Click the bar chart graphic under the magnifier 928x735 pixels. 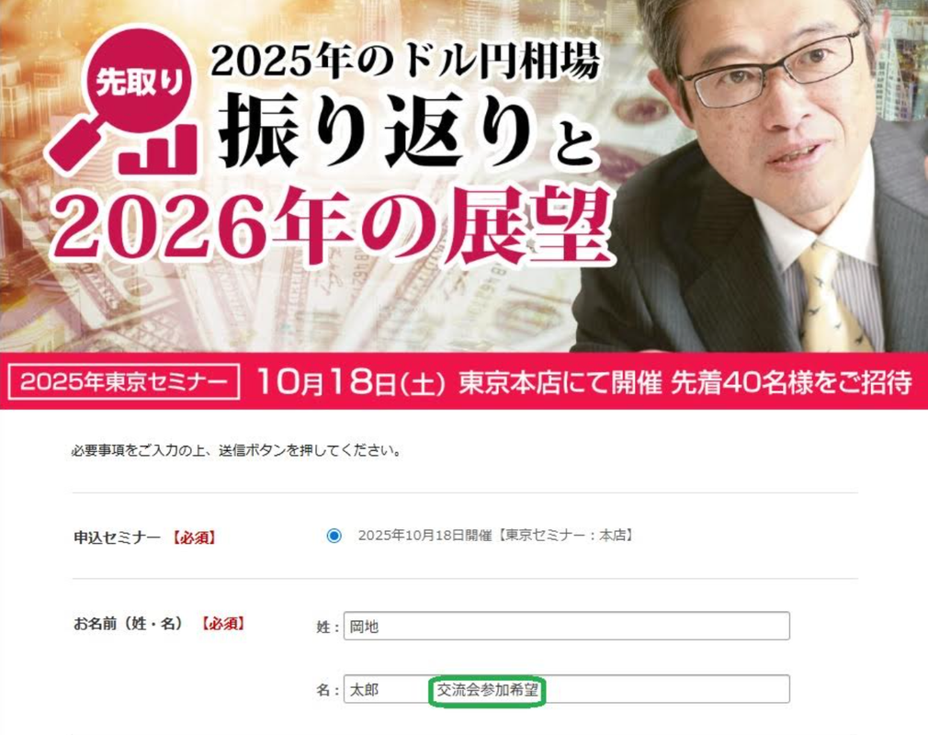click(157, 149)
